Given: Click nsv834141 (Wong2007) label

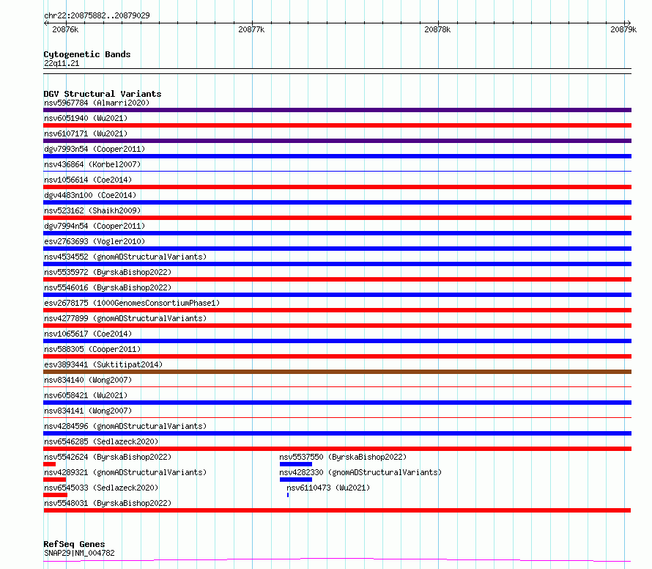Looking at the screenshot, I should (88, 411).
